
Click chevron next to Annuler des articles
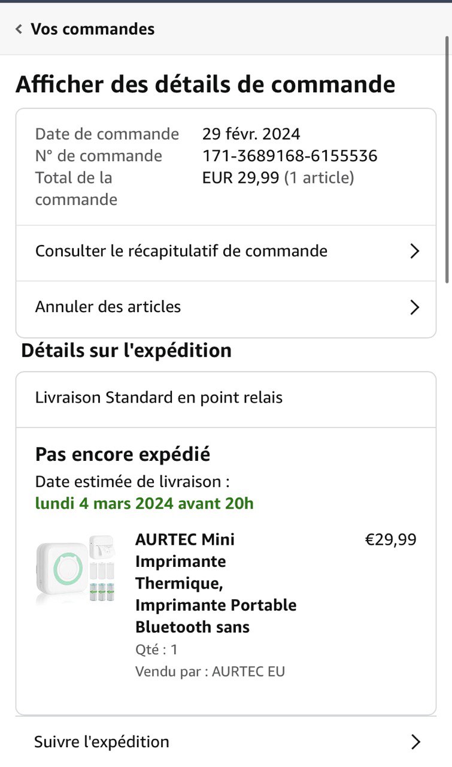point(414,308)
